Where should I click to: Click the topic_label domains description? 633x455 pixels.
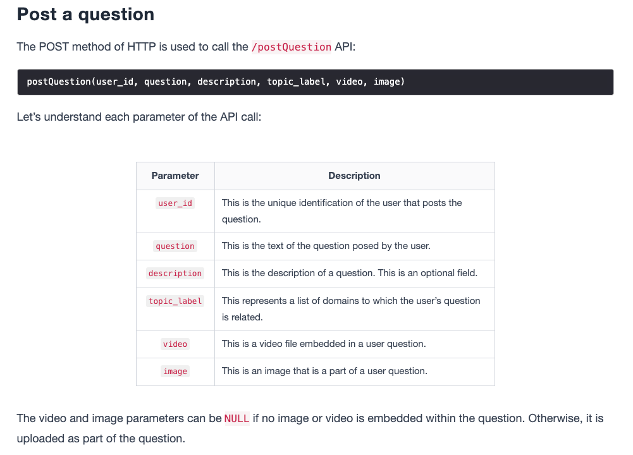pyautogui.click(x=351, y=309)
